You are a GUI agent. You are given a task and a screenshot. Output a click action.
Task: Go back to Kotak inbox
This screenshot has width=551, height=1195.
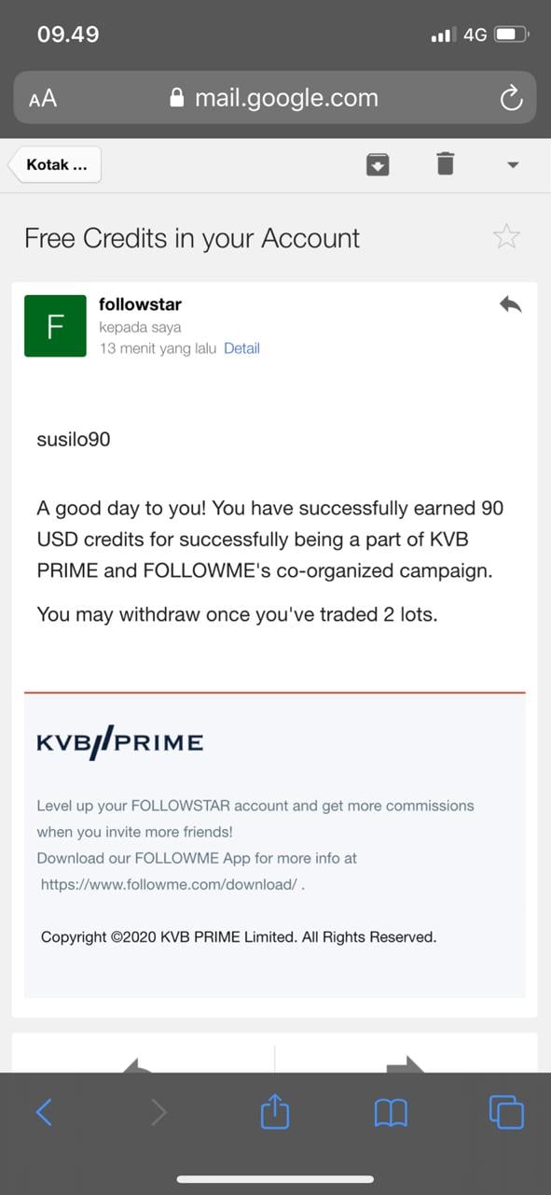(x=54, y=165)
